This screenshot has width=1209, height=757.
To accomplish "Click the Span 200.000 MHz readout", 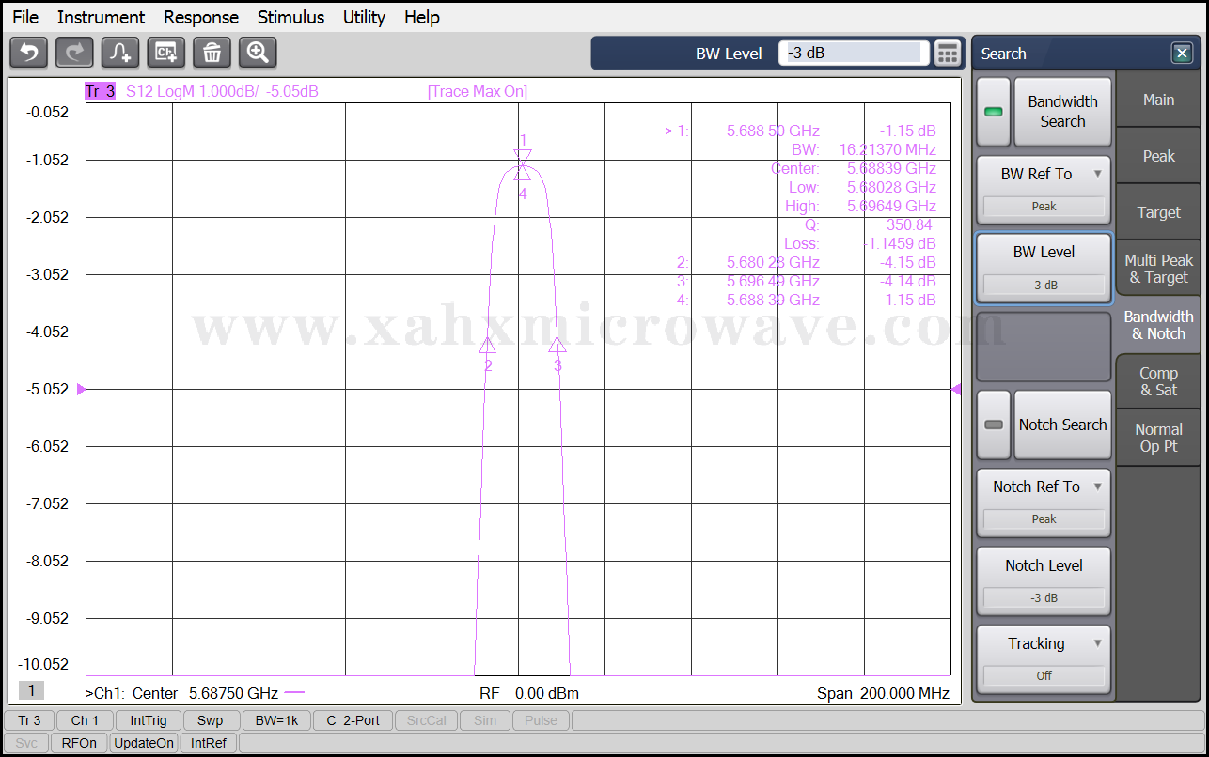I will point(884,693).
